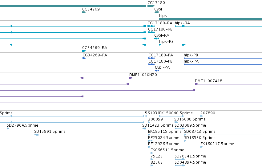Select the Cypl-RA transcript
Image resolution: width=262 pixels, height=167 pixels.
[x=162, y=35]
